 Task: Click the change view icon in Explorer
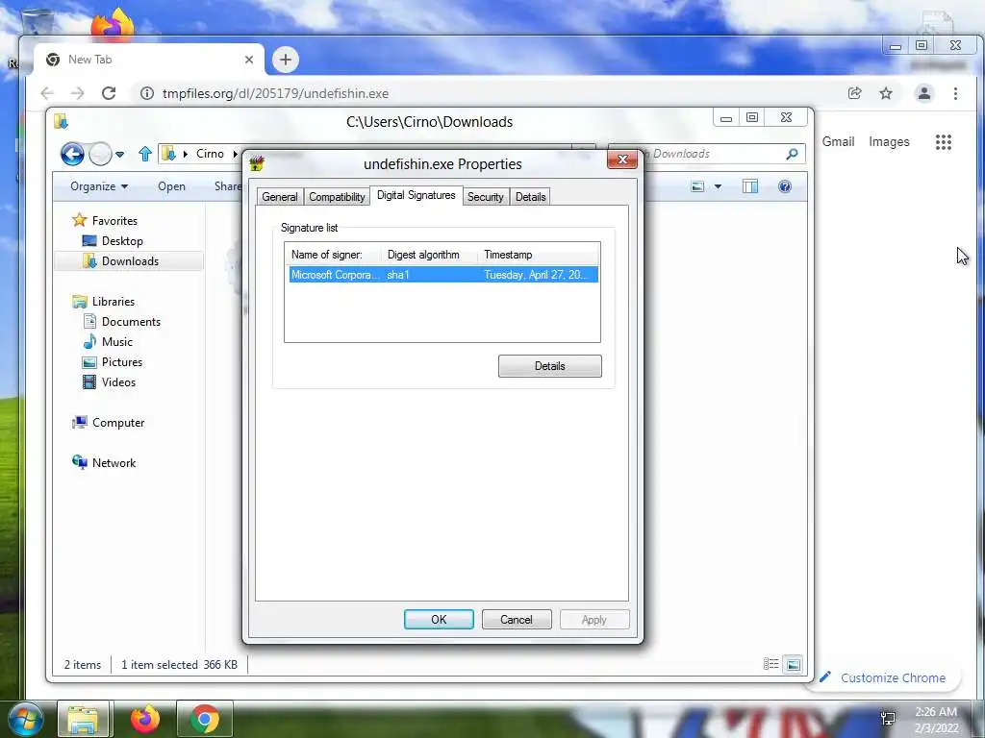point(697,186)
